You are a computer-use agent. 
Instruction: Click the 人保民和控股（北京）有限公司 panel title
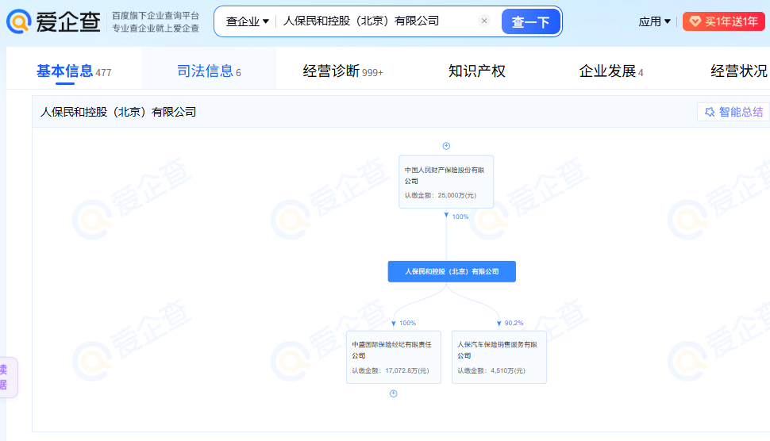pos(117,112)
